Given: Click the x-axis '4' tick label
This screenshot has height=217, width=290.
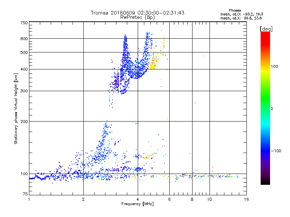Looking at the screenshot, I should pyautogui.click(x=138, y=199).
